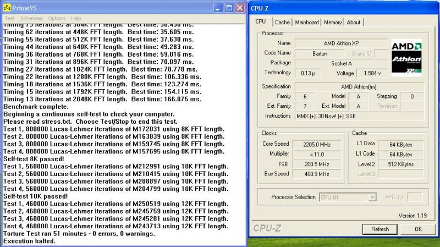This screenshot has height=247, width=440.
Task: Click the OK button in CPU-Z
Action: 418,229
